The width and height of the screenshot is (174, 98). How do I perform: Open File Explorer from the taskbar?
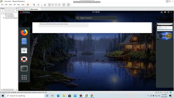tap(64, 96)
